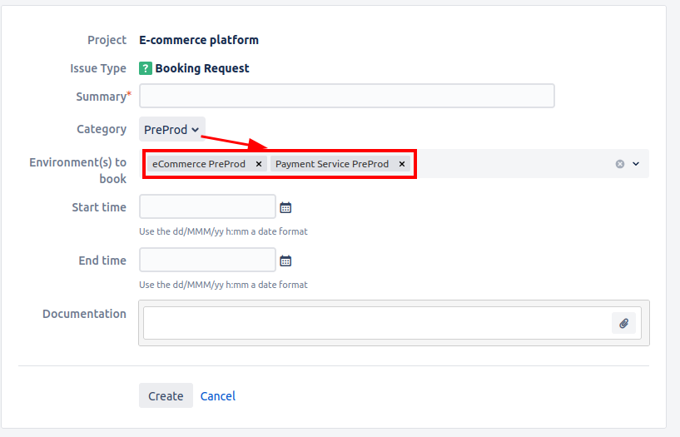Open the End time calendar picker
The image size is (680, 437).
click(285, 261)
